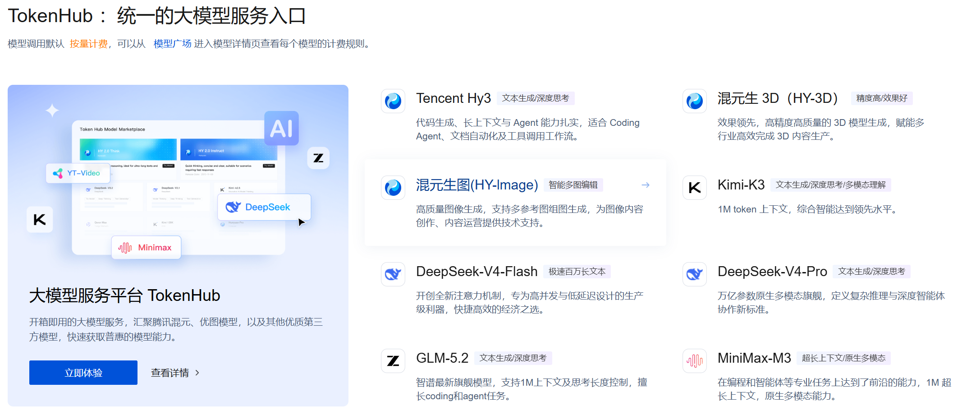This screenshot has width=962, height=420.
Task: Open the 混元生图(HY-Image) title
Action: pyautogui.click(x=477, y=185)
